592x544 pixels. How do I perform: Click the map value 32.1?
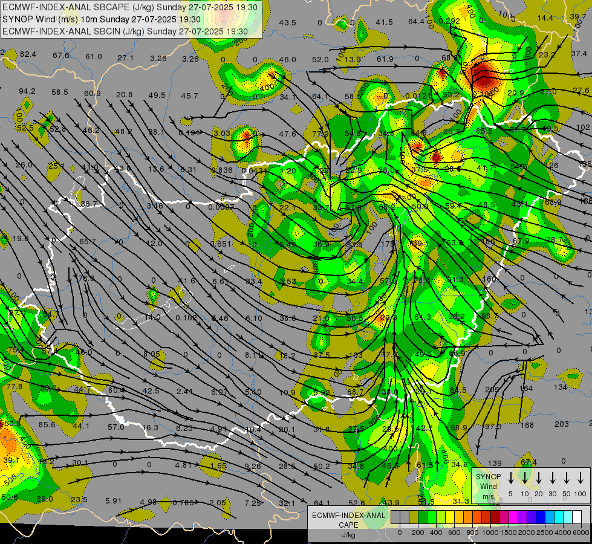(287, 504)
